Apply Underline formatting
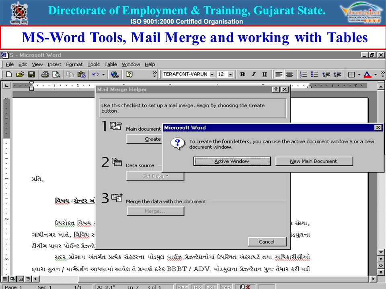The image size is (386, 289). [265, 74]
